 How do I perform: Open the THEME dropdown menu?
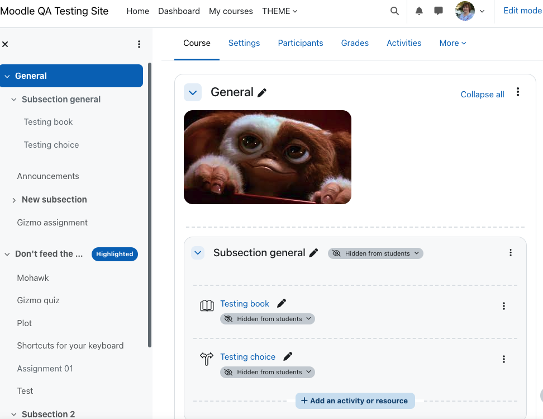279,11
